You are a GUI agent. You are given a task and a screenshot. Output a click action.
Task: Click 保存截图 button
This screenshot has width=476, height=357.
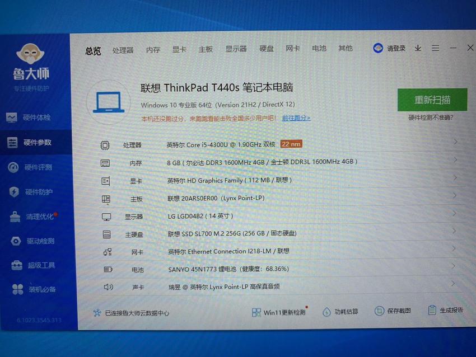393,311
